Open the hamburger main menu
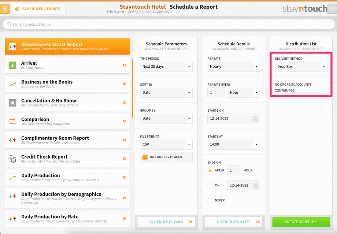The height and width of the screenshot is (234, 337). [5, 9]
